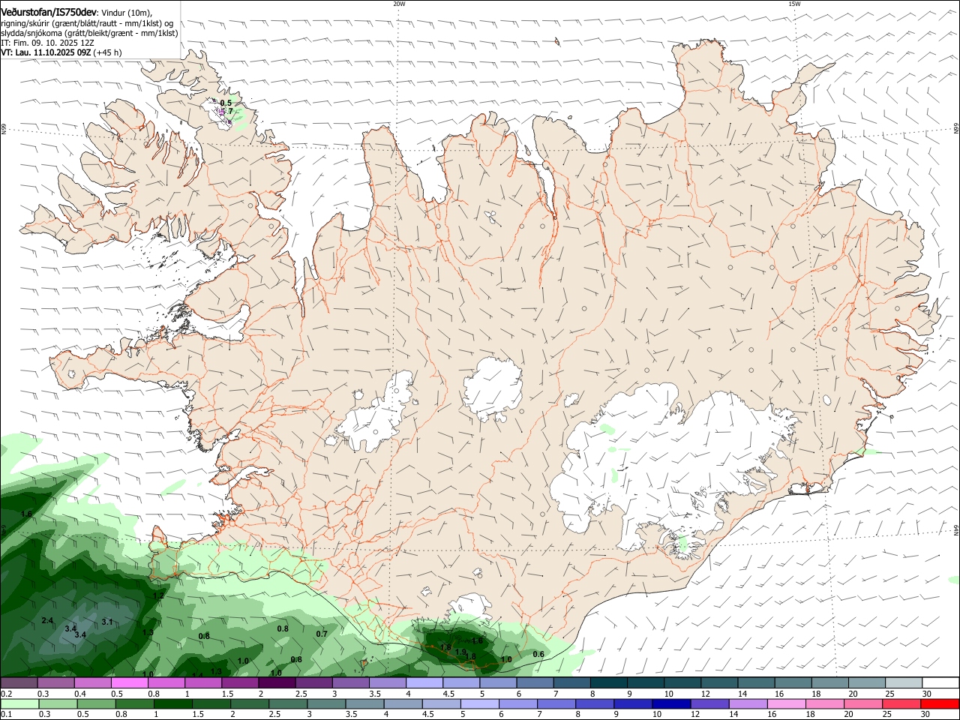The image size is (960, 720).
Task: Click the 14–16 grey-teal swatch, upper legend row
Action: [x=756, y=682]
